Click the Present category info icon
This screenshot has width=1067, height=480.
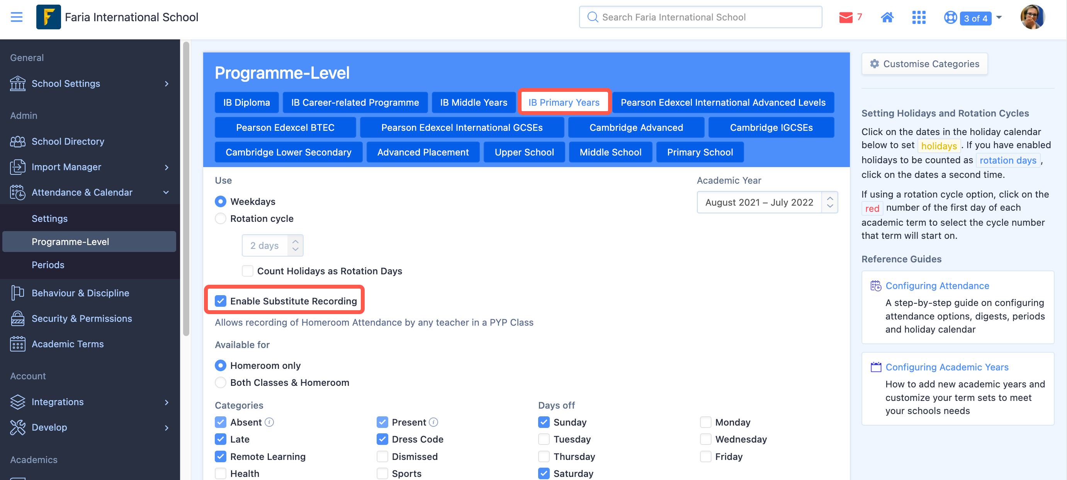point(433,422)
